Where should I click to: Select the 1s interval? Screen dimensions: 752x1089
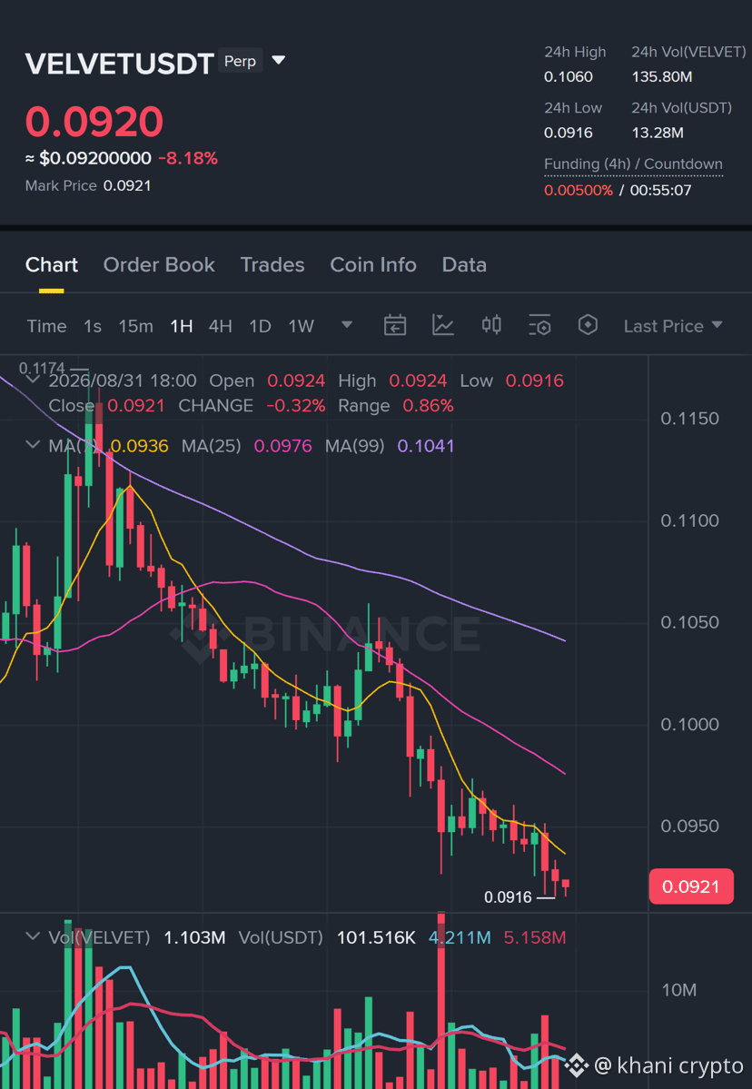(93, 326)
